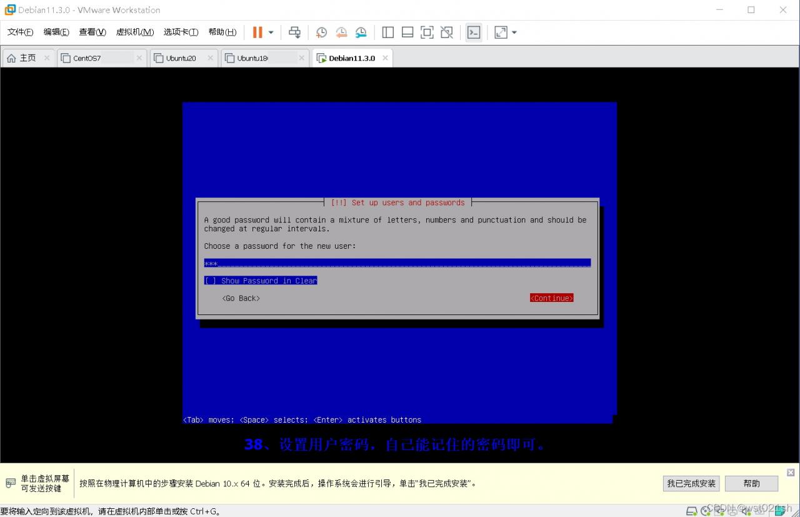Close the Debian11.3.0 tab

pyautogui.click(x=386, y=58)
